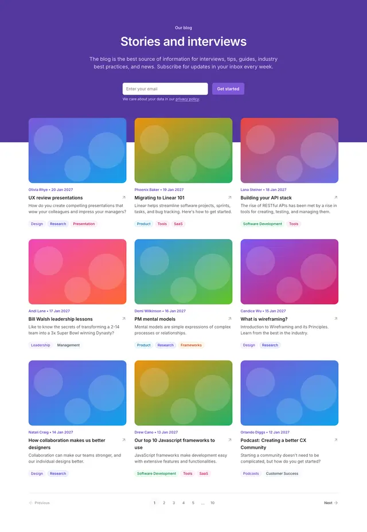Open arrow icon beside Our top 10 Javascript frameworks
This screenshot has width=367, height=532.
230,440
